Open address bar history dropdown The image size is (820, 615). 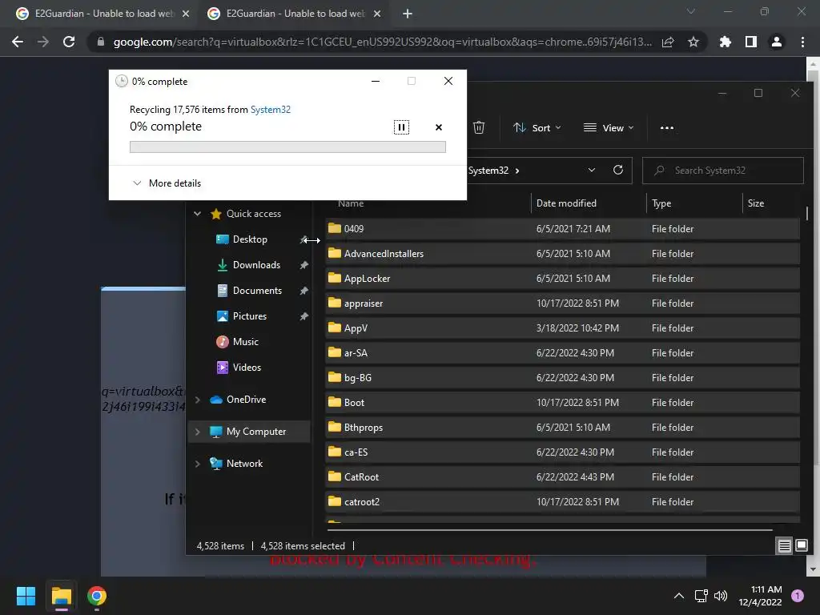(592, 170)
